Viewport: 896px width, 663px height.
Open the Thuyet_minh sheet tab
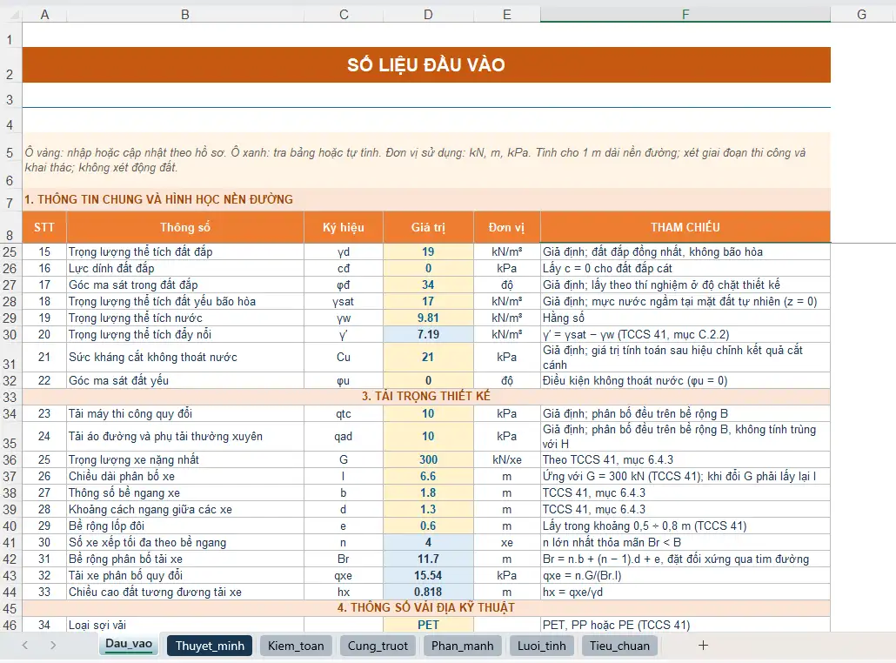point(210,646)
